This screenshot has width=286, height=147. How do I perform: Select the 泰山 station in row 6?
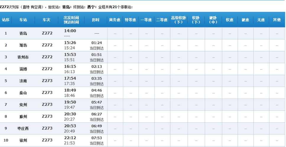click(x=23, y=93)
